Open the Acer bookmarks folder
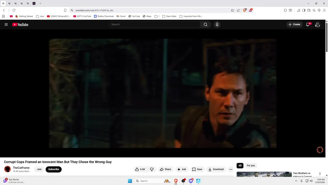This screenshot has width=328, height=185. 40,16
